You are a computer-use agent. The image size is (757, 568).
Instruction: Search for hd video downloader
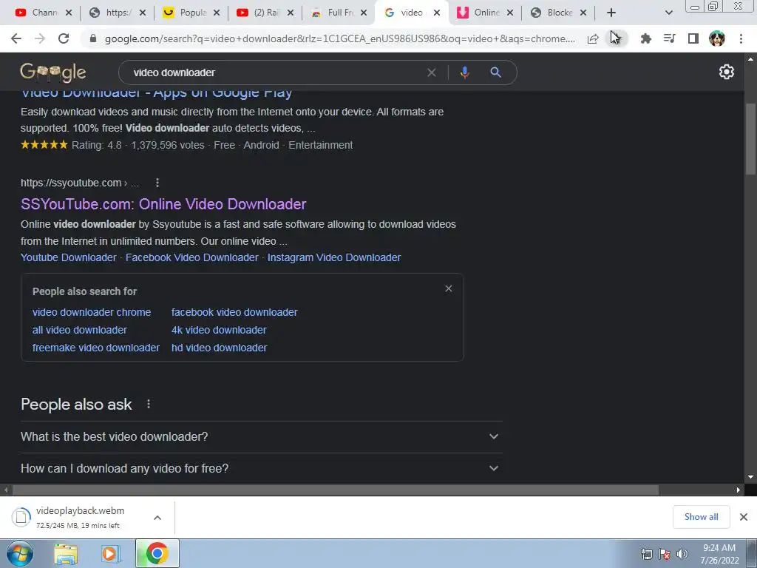click(x=219, y=348)
